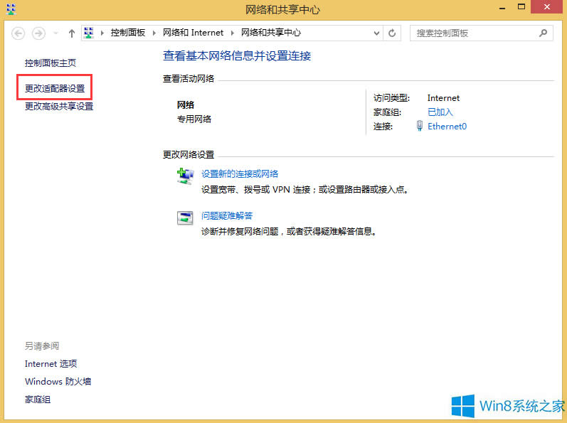Screen dimensions: 567x423
Task: Open Windows 防火墙 from See also
Action: (x=58, y=382)
